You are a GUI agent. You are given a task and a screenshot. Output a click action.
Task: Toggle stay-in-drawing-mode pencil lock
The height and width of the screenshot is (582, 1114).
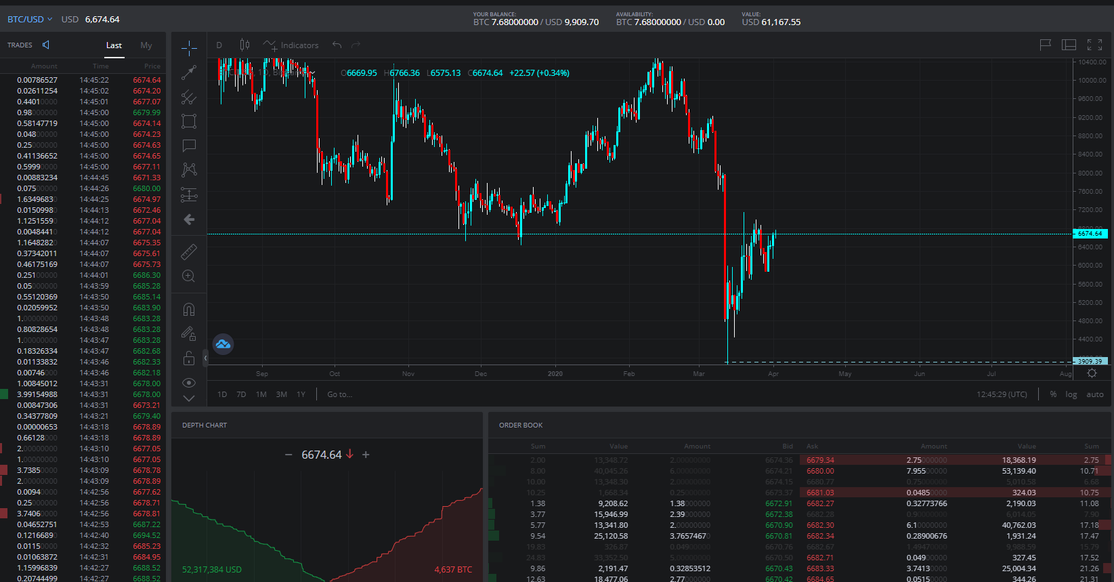pyautogui.click(x=189, y=333)
